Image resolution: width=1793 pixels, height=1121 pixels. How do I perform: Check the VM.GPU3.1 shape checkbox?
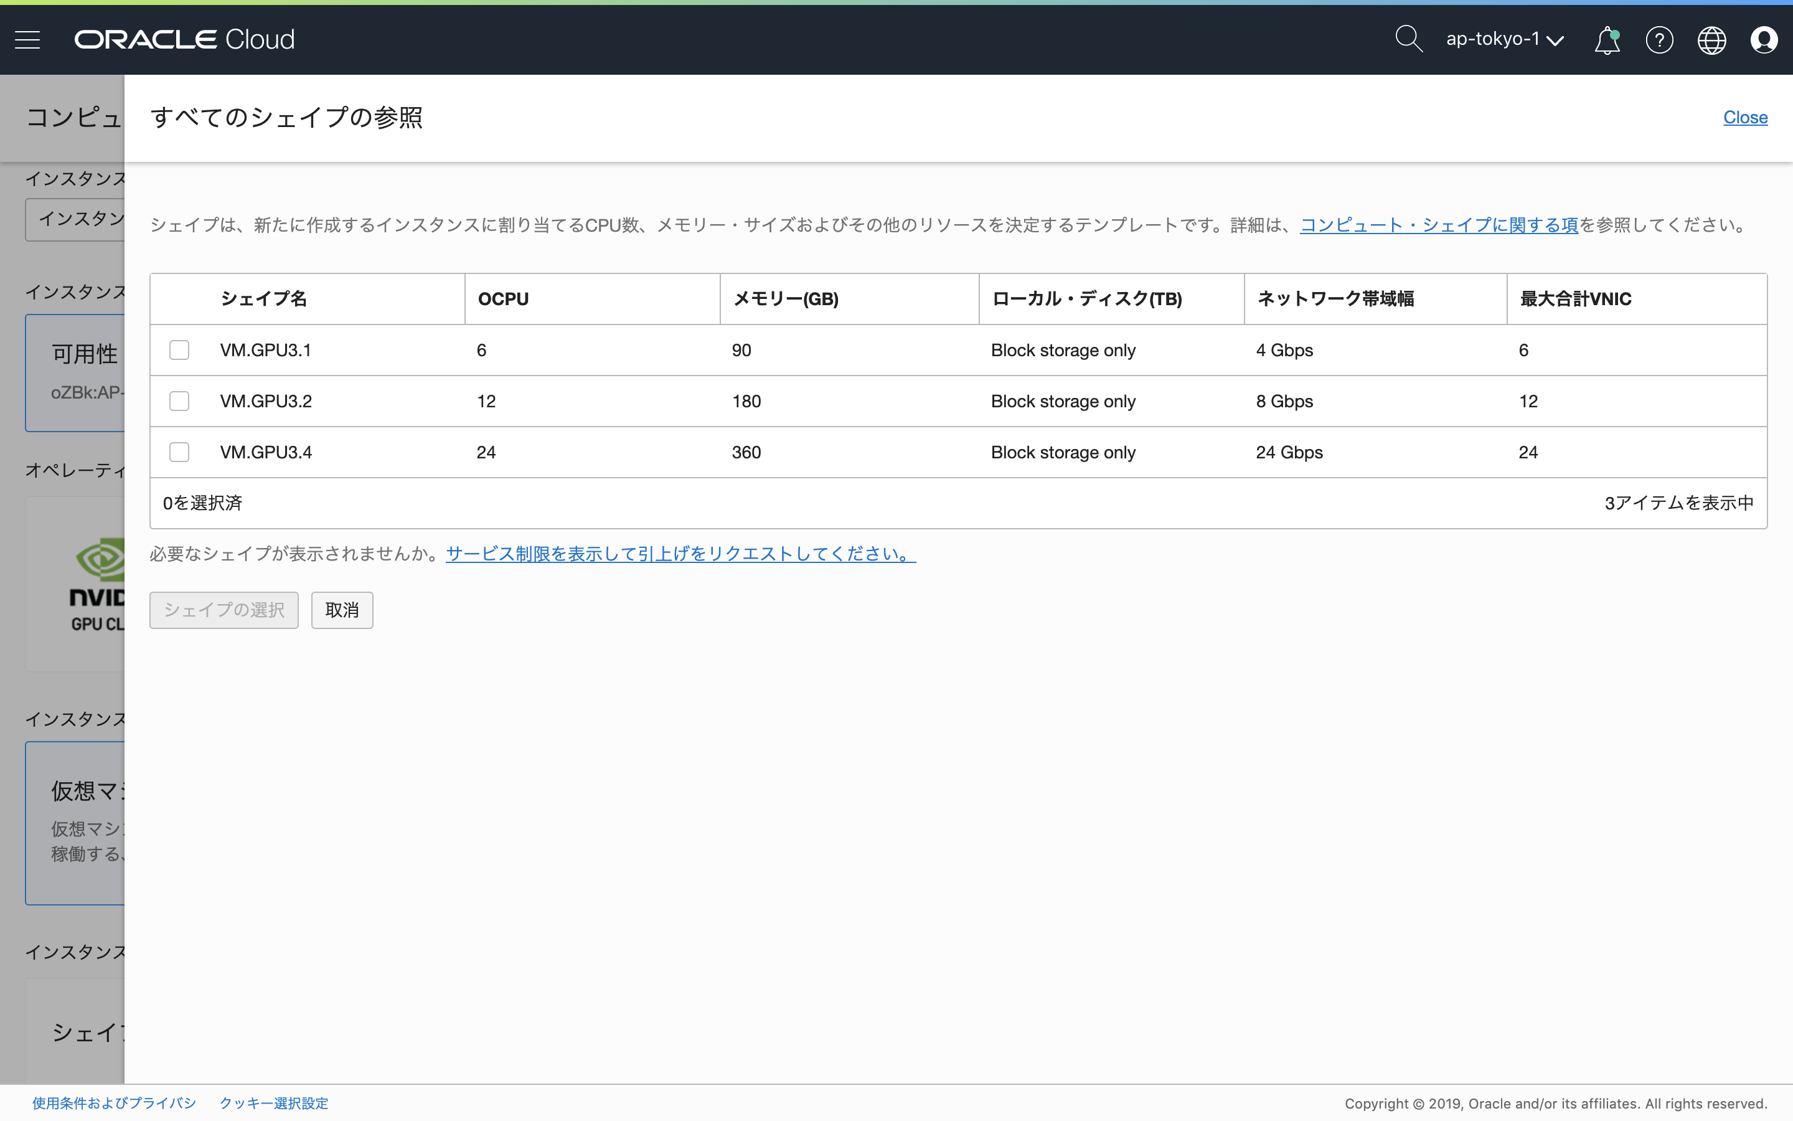tap(179, 350)
